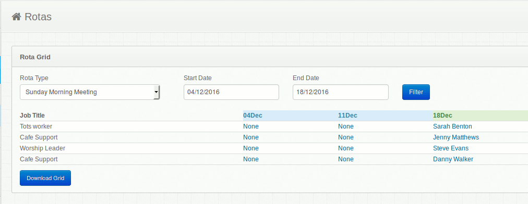Open Jenny Matthews Cafe Support assignment
The image size is (528, 204).
tap(456, 137)
